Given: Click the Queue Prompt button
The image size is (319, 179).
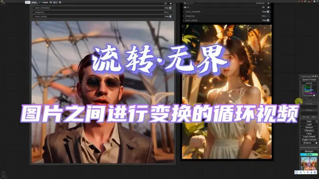Looking at the screenshot, I should [x=309, y=80].
